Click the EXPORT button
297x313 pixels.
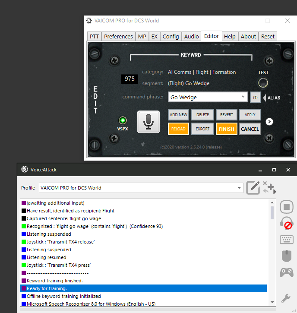pyautogui.click(x=202, y=129)
